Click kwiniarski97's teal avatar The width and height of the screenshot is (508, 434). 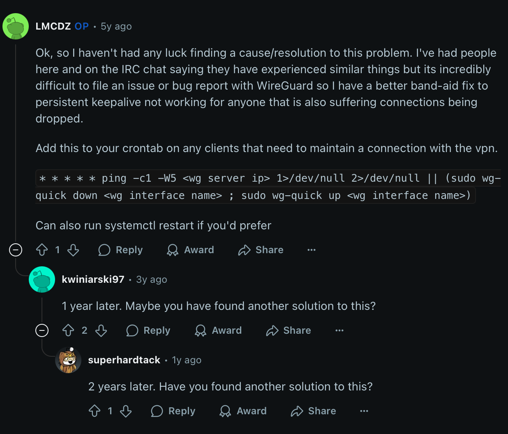click(x=42, y=279)
